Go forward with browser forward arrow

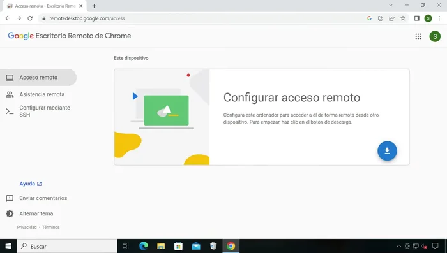pos(19,18)
